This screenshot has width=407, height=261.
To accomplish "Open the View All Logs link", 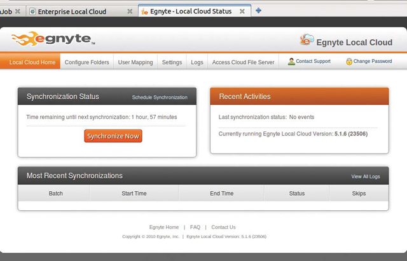I will tap(366, 177).
